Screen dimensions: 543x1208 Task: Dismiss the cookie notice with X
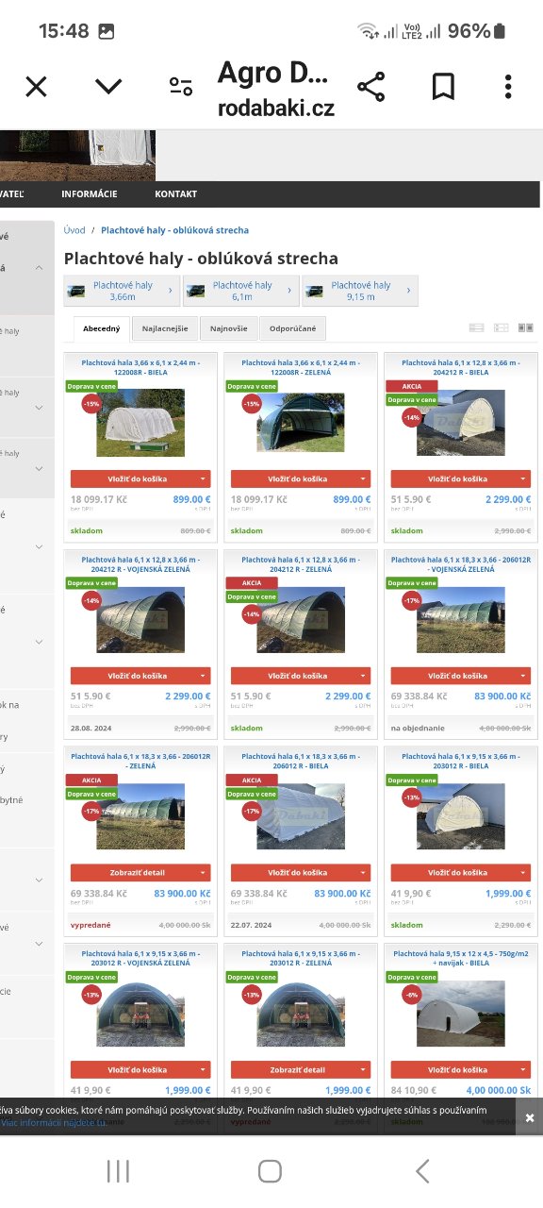point(530,1117)
